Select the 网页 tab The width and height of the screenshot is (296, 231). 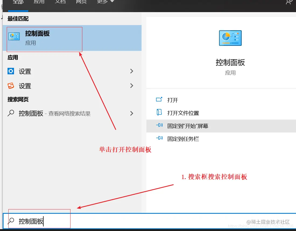[x=81, y=2]
